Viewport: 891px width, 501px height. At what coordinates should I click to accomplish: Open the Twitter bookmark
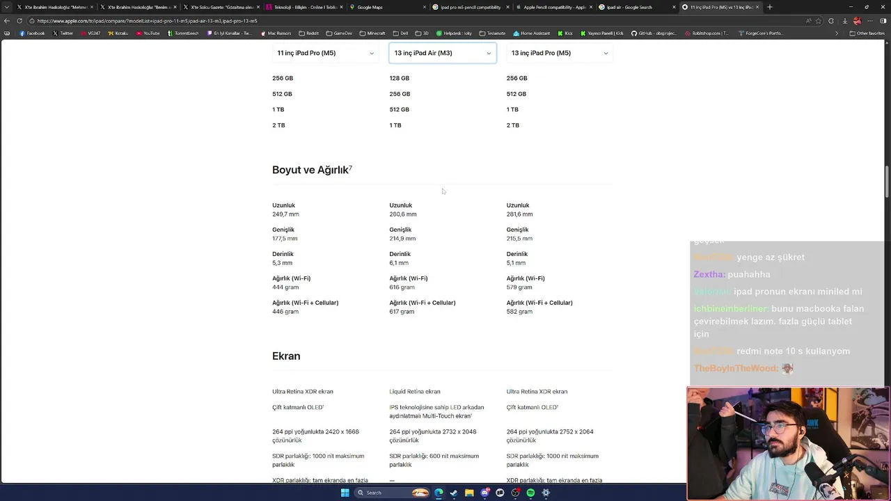click(x=62, y=33)
